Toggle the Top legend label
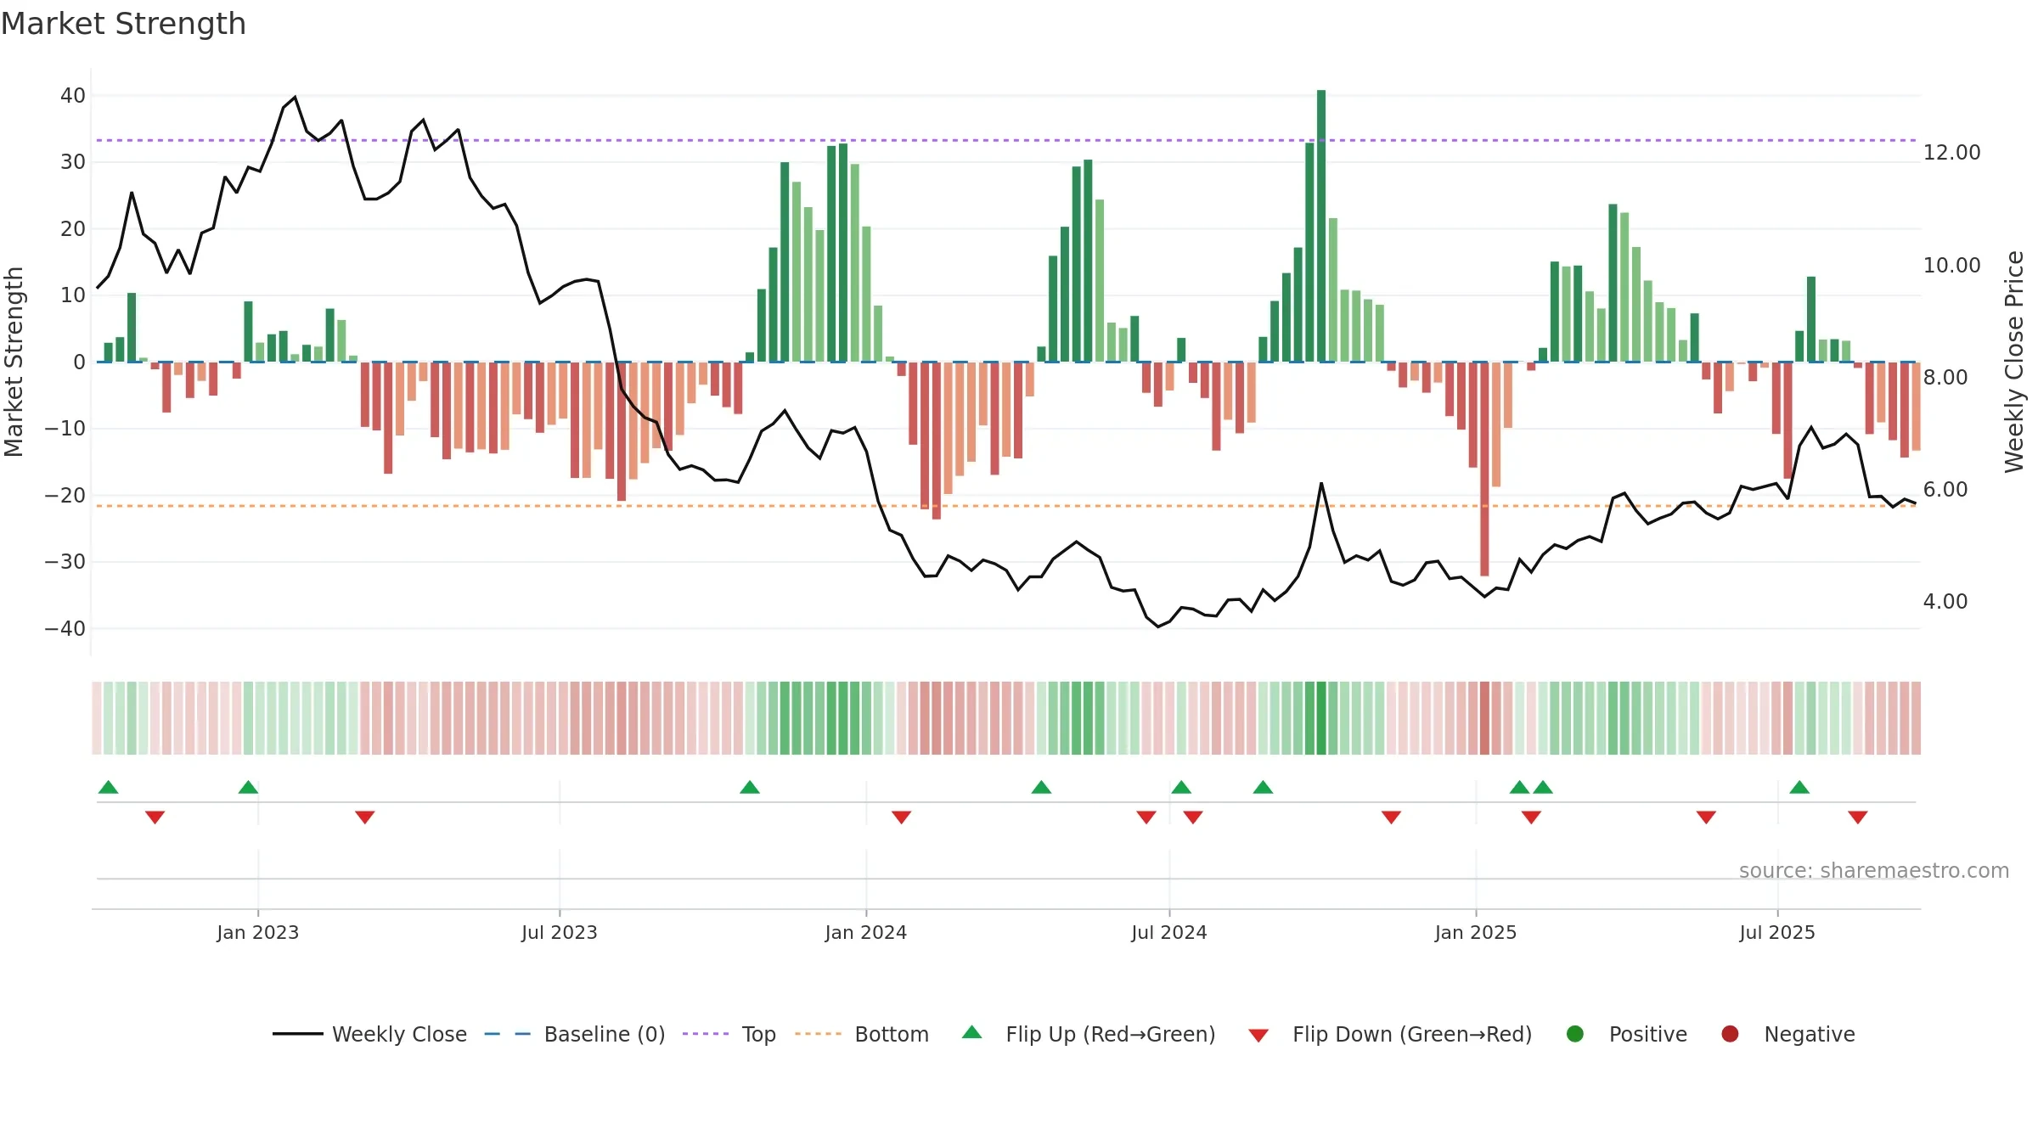The height and width of the screenshot is (1146, 2038). [758, 1034]
